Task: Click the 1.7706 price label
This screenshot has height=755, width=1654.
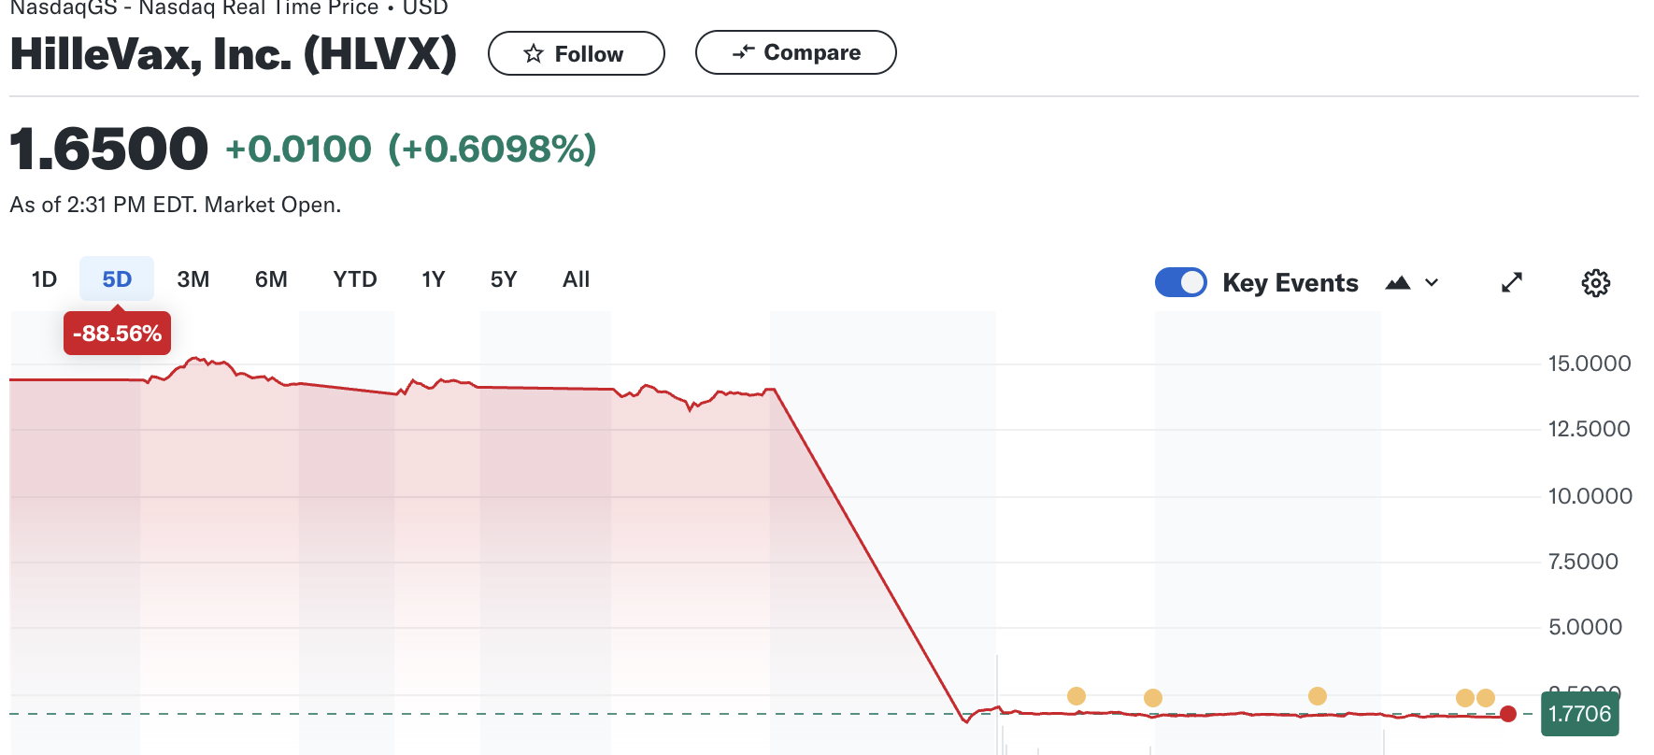Action: (1579, 714)
